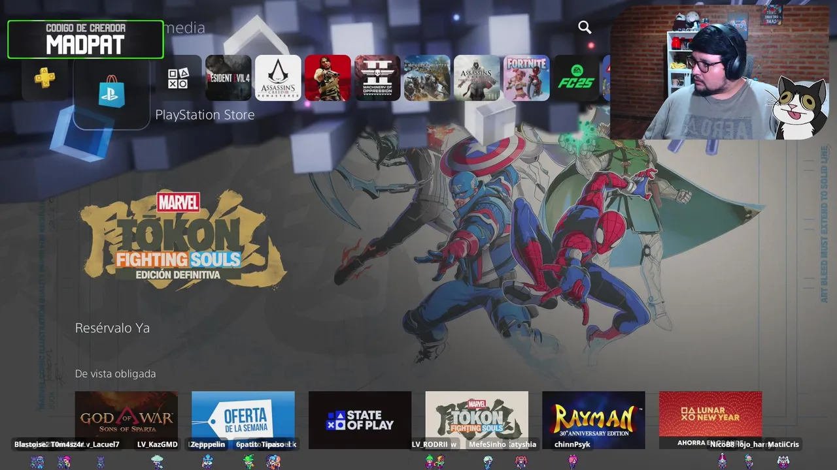837x470 pixels.
Task: Click the search magnifier icon
Action: coord(585,27)
